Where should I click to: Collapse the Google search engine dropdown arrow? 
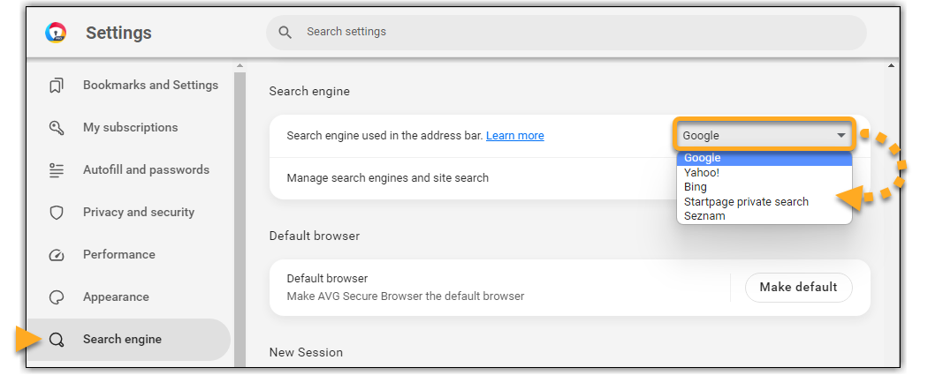pos(841,136)
